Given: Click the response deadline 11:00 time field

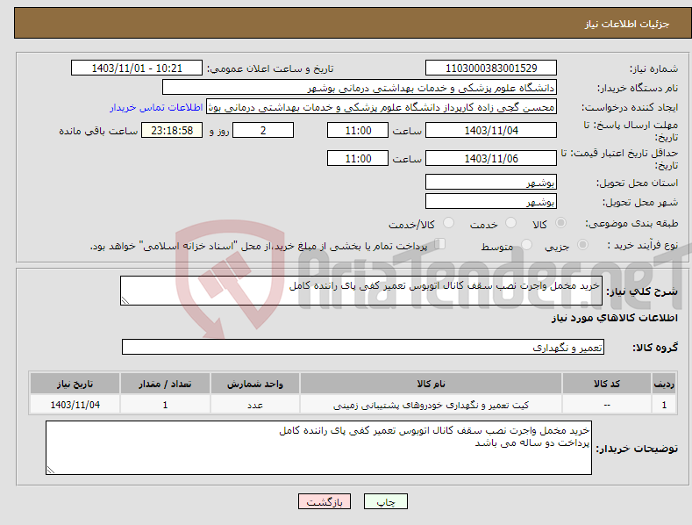Looking at the screenshot, I should click(358, 130).
